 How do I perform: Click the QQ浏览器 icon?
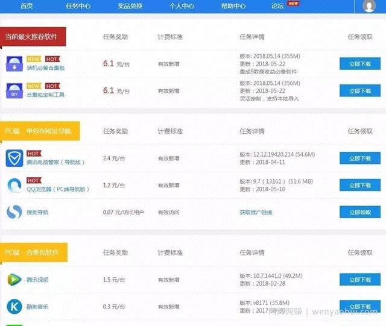(14, 185)
